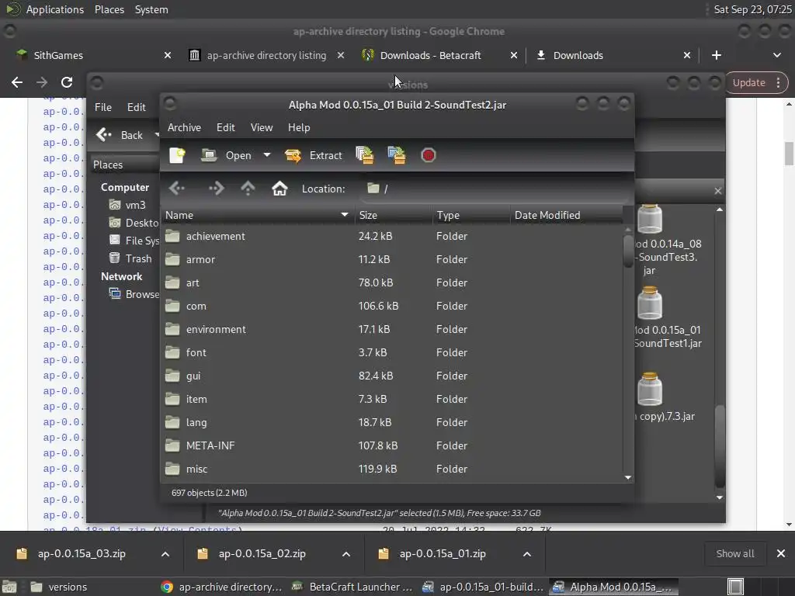Go back in Chrome
The height and width of the screenshot is (596, 795).
click(x=17, y=82)
